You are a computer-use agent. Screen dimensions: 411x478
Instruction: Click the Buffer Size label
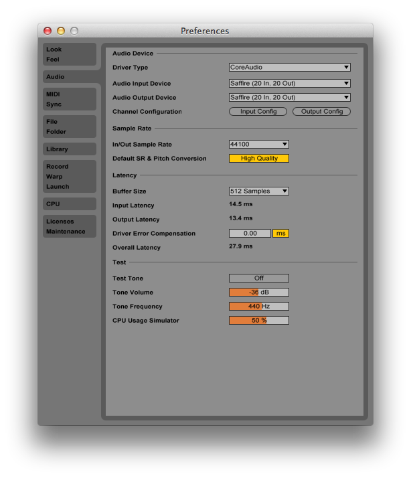[x=129, y=191]
